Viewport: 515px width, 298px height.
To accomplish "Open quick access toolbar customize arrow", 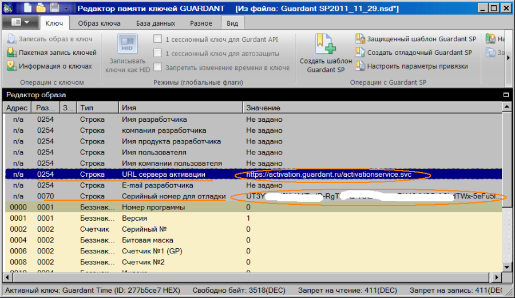I will click(67, 9).
